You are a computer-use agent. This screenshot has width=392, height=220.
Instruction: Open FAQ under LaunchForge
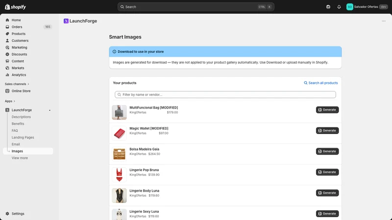click(15, 131)
